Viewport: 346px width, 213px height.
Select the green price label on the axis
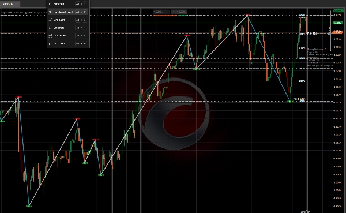(337, 23)
